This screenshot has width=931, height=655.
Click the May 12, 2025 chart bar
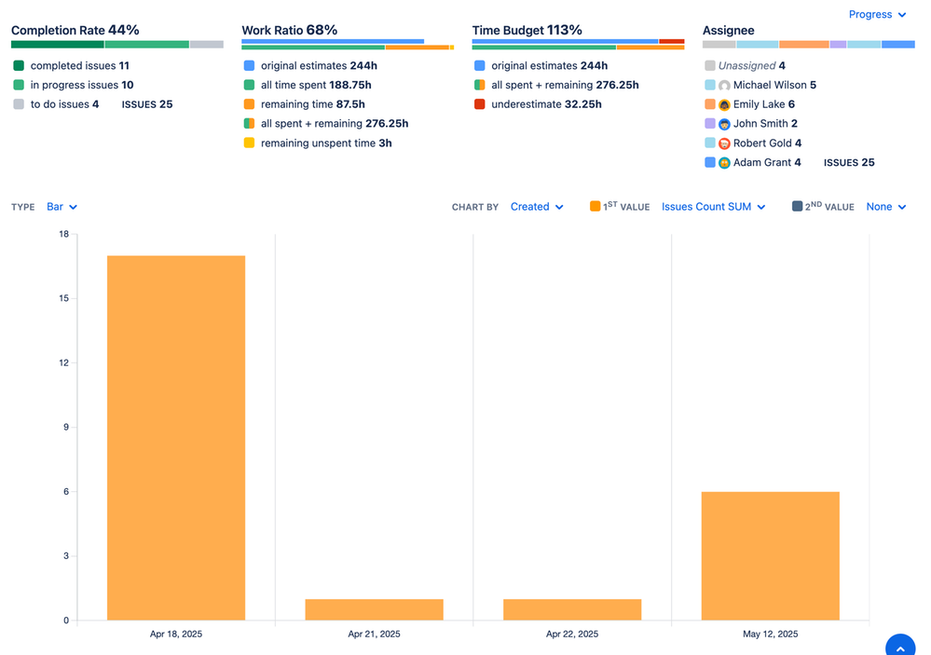[x=770, y=556]
